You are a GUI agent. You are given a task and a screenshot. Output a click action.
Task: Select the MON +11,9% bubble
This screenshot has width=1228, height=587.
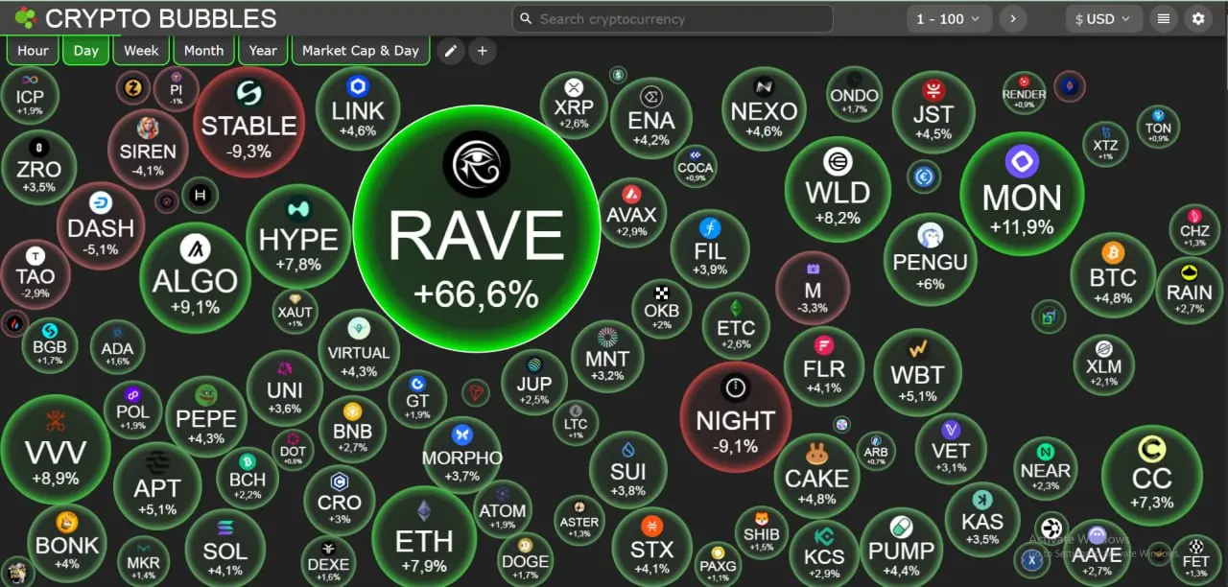click(x=1022, y=194)
